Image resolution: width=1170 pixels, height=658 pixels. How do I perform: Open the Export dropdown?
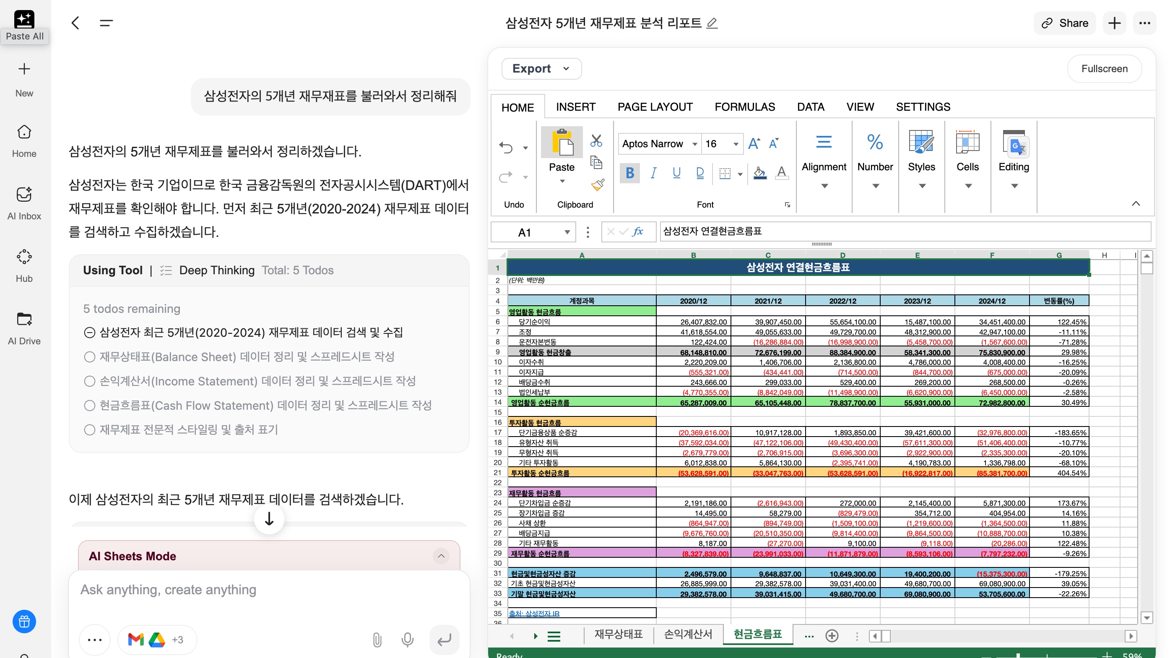[x=541, y=69]
